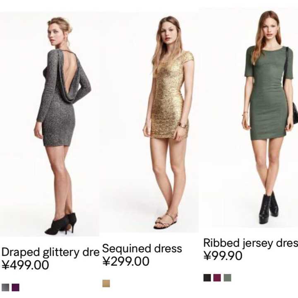Click the black platform boots in the green dress photo

pos(269,207)
